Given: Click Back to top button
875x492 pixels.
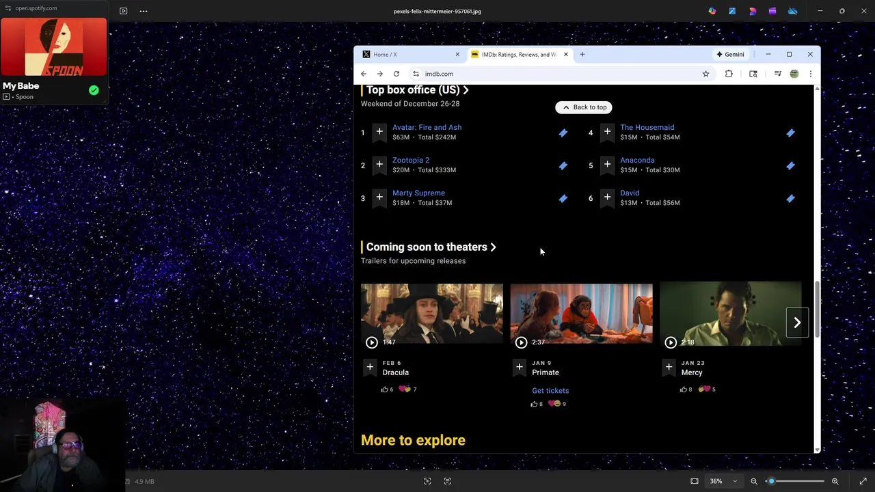Looking at the screenshot, I should (584, 107).
